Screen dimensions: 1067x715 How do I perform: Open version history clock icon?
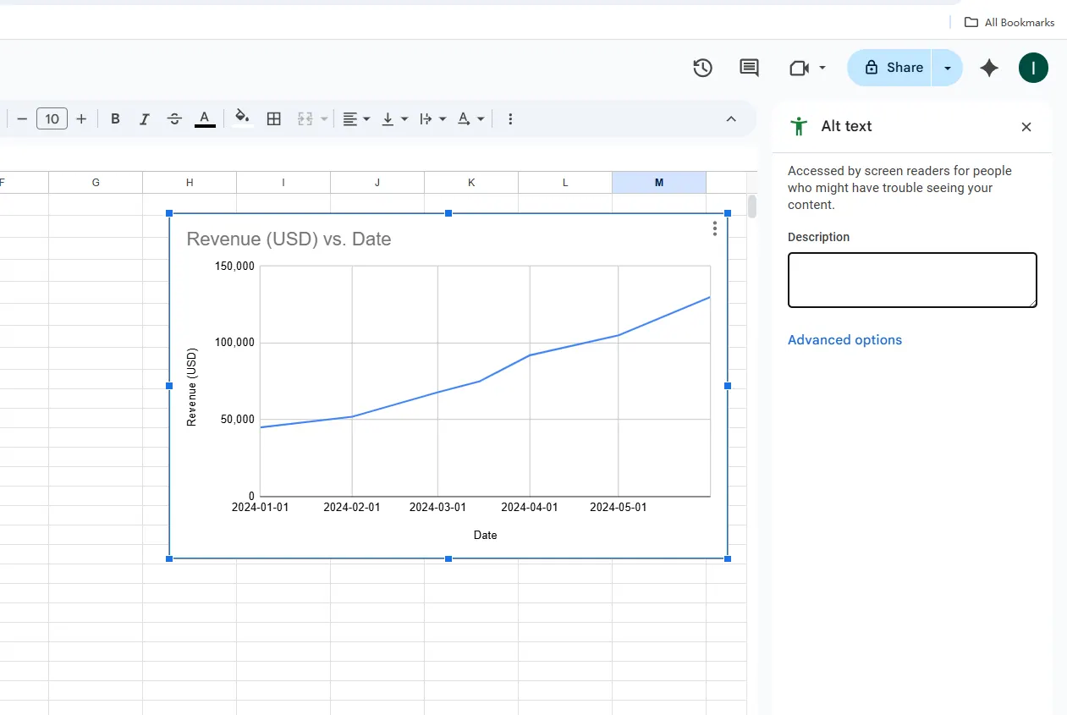pos(702,68)
